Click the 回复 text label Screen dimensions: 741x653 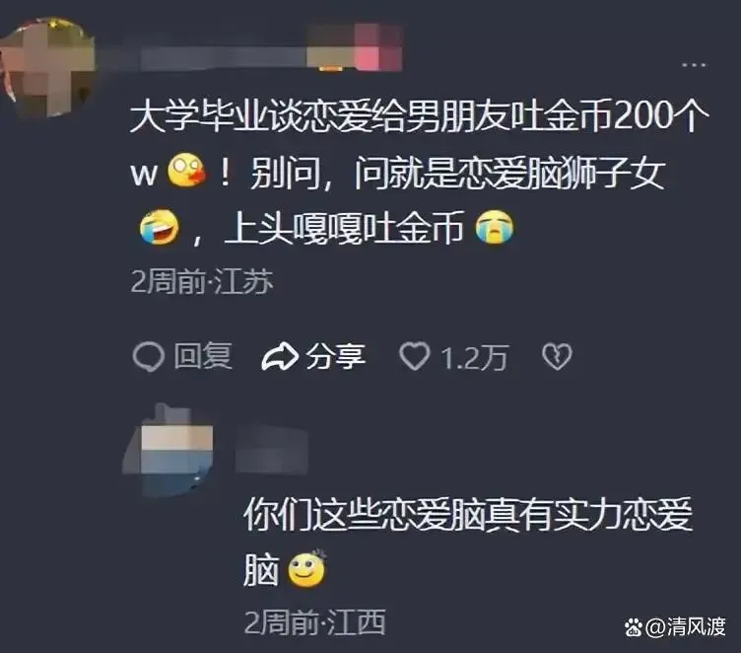point(203,356)
